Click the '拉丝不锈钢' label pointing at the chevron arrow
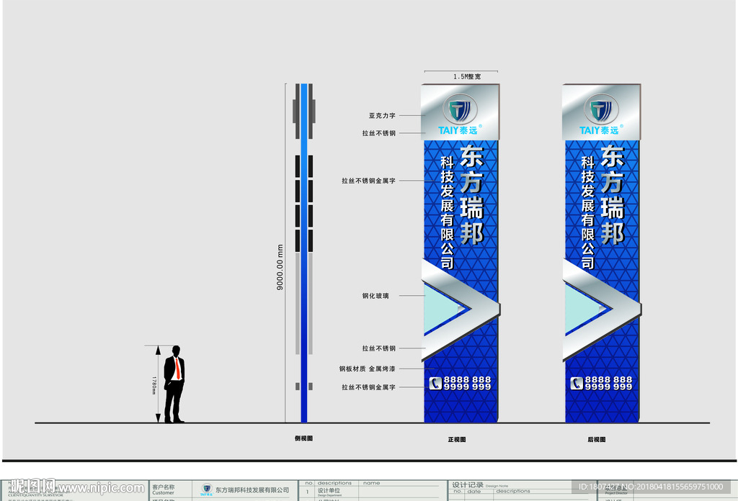 379,348
